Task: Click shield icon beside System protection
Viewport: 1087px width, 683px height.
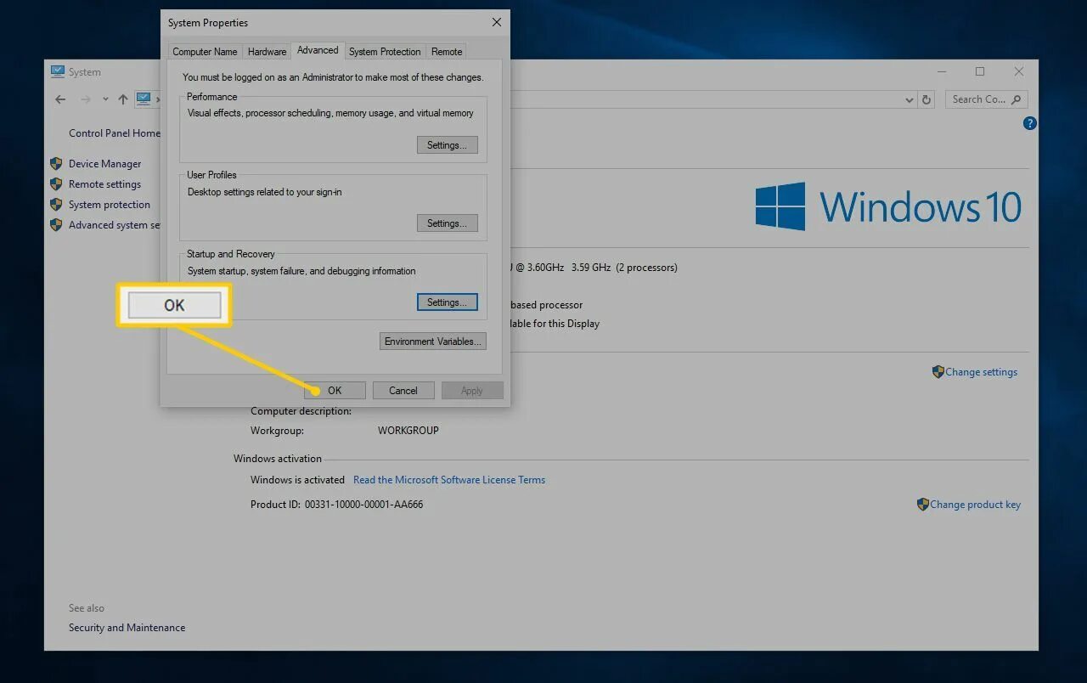Action: click(x=56, y=204)
